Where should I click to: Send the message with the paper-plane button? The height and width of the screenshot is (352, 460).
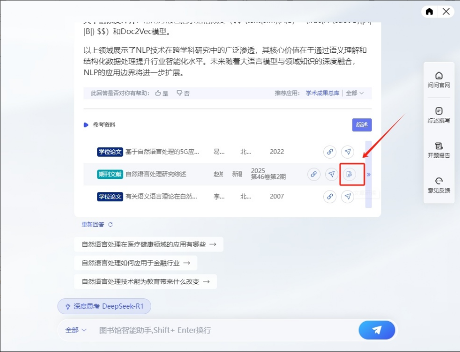376,330
